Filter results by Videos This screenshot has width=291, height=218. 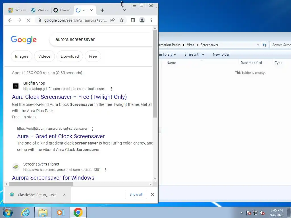coord(44,56)
